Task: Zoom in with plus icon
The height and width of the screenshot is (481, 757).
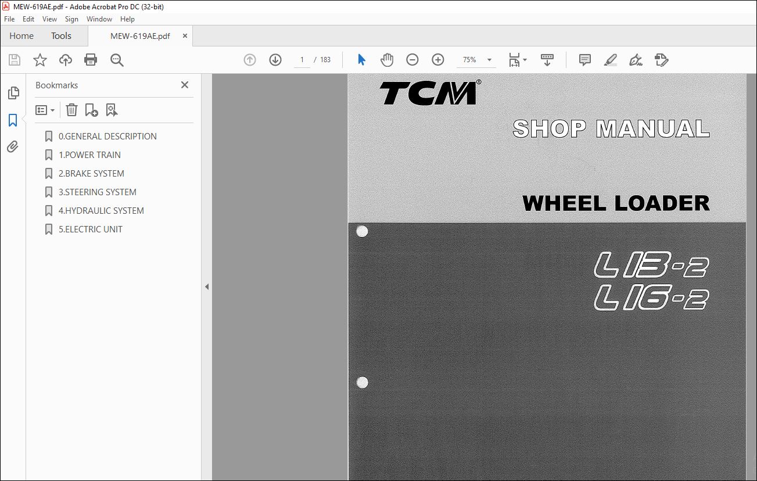Action: click(x=438, y=60)
